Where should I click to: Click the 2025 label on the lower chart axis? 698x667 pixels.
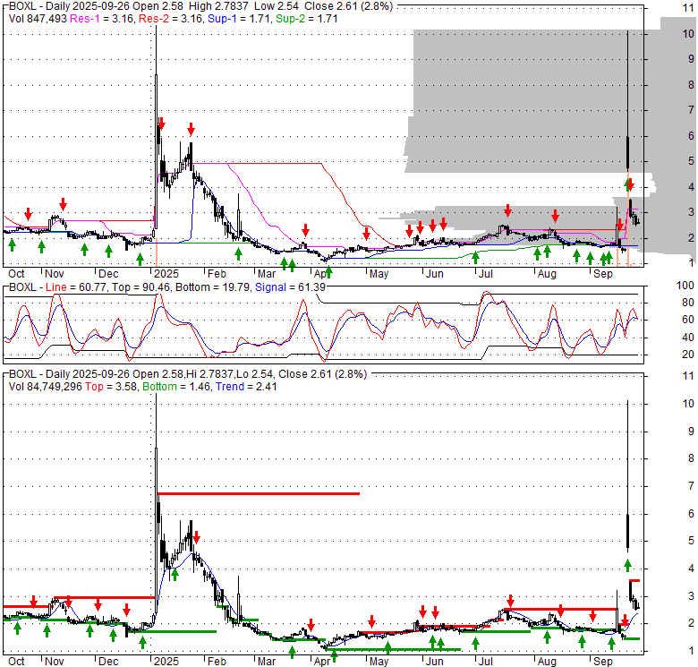coord(166,662)
